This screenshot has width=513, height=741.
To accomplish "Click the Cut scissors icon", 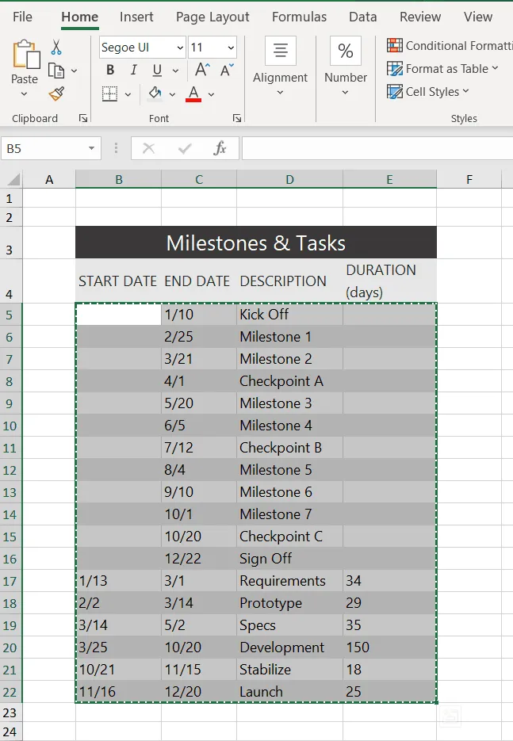I will (56, 48).
